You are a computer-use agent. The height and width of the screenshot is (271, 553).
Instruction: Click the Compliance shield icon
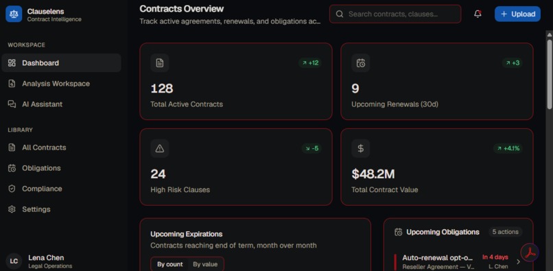pos(12,189)
